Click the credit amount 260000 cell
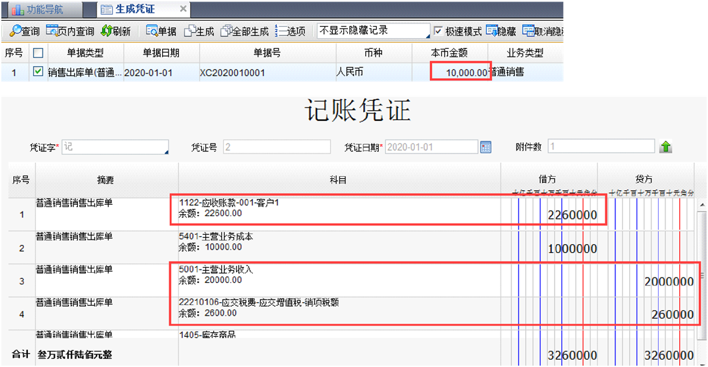This screenshot has width=708, height=367. point(647,314)
